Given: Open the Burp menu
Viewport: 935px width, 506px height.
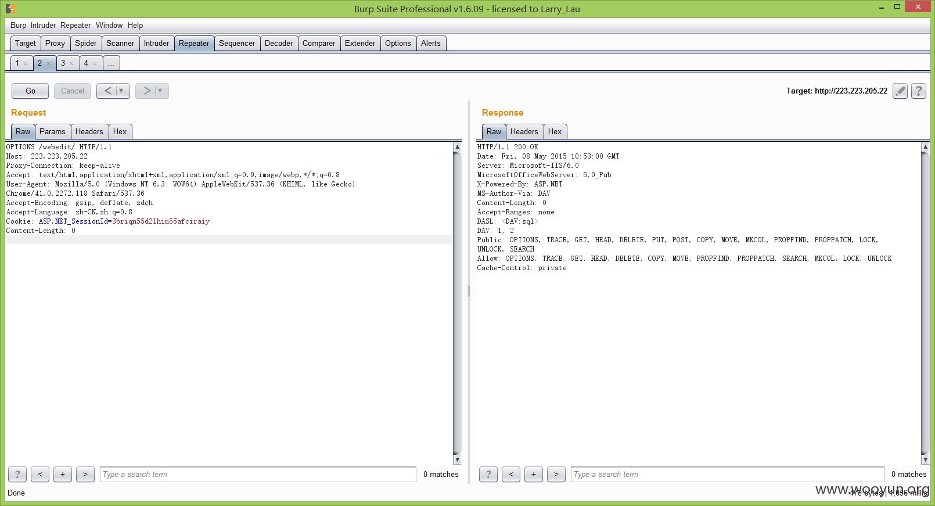Looking at the screenshot, I should (x=19, y=25).
